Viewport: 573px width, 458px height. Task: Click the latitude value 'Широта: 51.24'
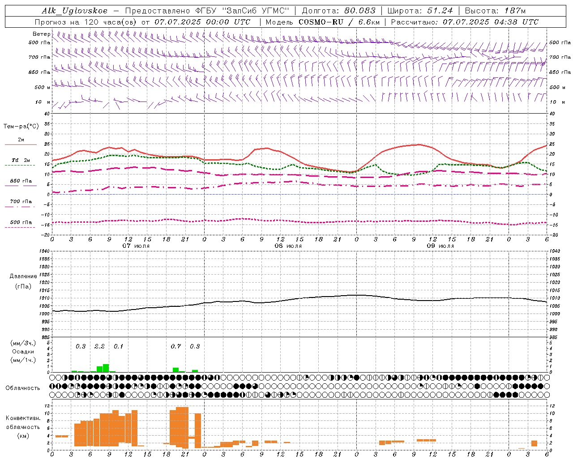[420, 11]
